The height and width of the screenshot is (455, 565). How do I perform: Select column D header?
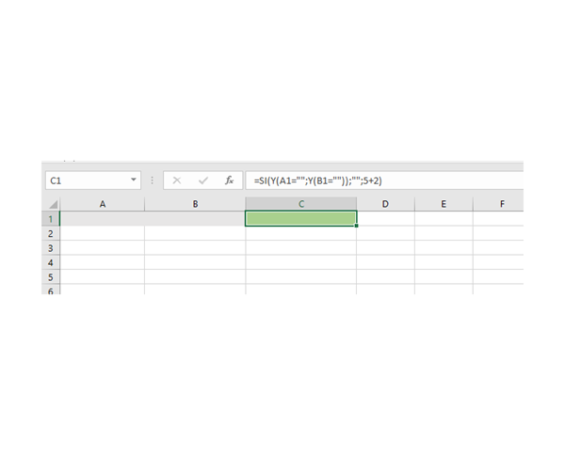[386, 204]
